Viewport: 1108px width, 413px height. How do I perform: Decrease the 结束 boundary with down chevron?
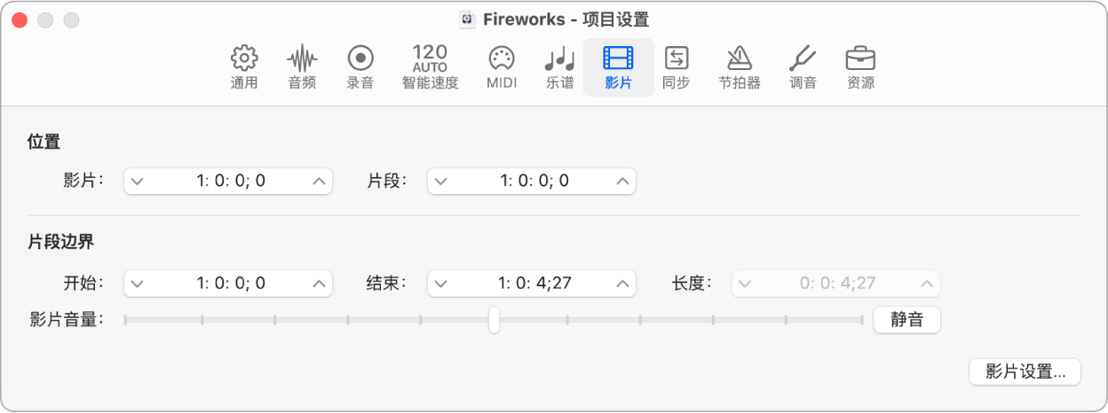tap(439, 284)
